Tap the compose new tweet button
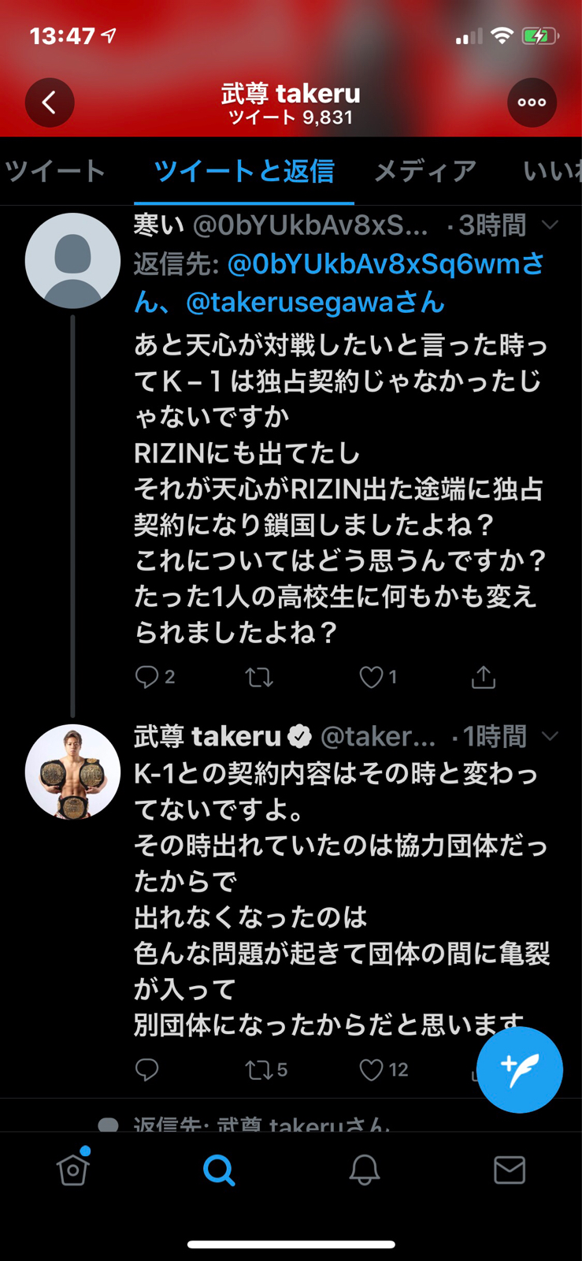Screen dimensions: 582x1261 point(520,1069)
